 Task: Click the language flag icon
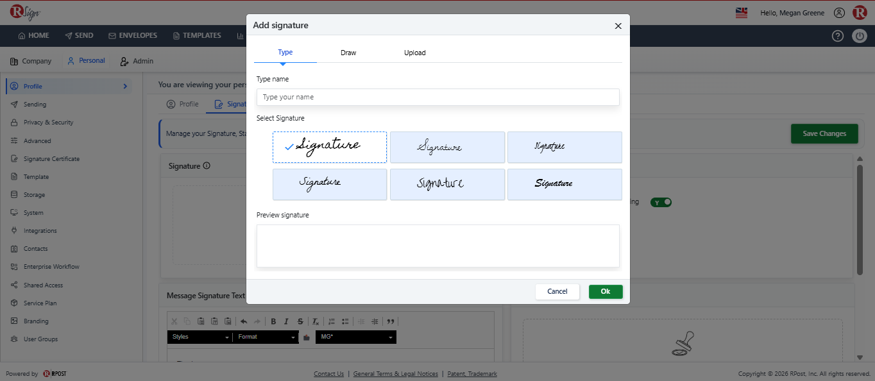pos(742,13)
